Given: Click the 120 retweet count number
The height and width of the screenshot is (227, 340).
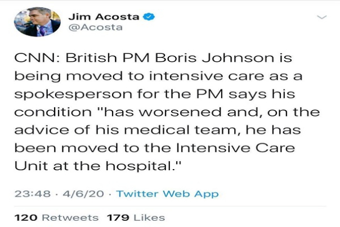Looking at the screenshot, I should [26, 217].
